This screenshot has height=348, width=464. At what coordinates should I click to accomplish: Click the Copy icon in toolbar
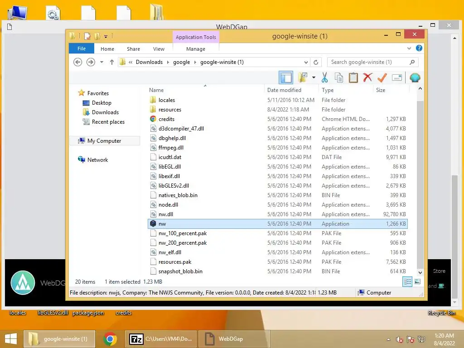[x=339, y=78]
